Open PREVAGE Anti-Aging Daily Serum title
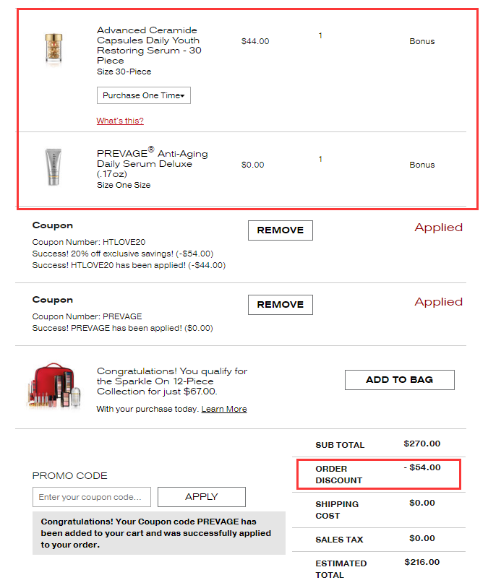The height and width of the screenshot is (588, 488). click(152, 163)
